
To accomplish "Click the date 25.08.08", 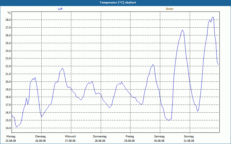I will click(x=11, y=141).
